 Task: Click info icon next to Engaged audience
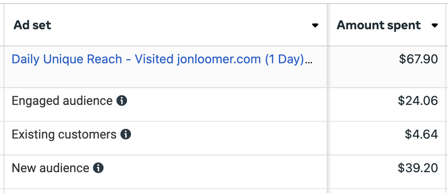(x=122, y=101)
